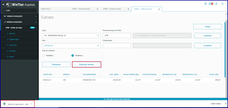Click the VALOR FATURAD... column header
The width and height of the screenshot is (228, 108).
pos(150,74)
